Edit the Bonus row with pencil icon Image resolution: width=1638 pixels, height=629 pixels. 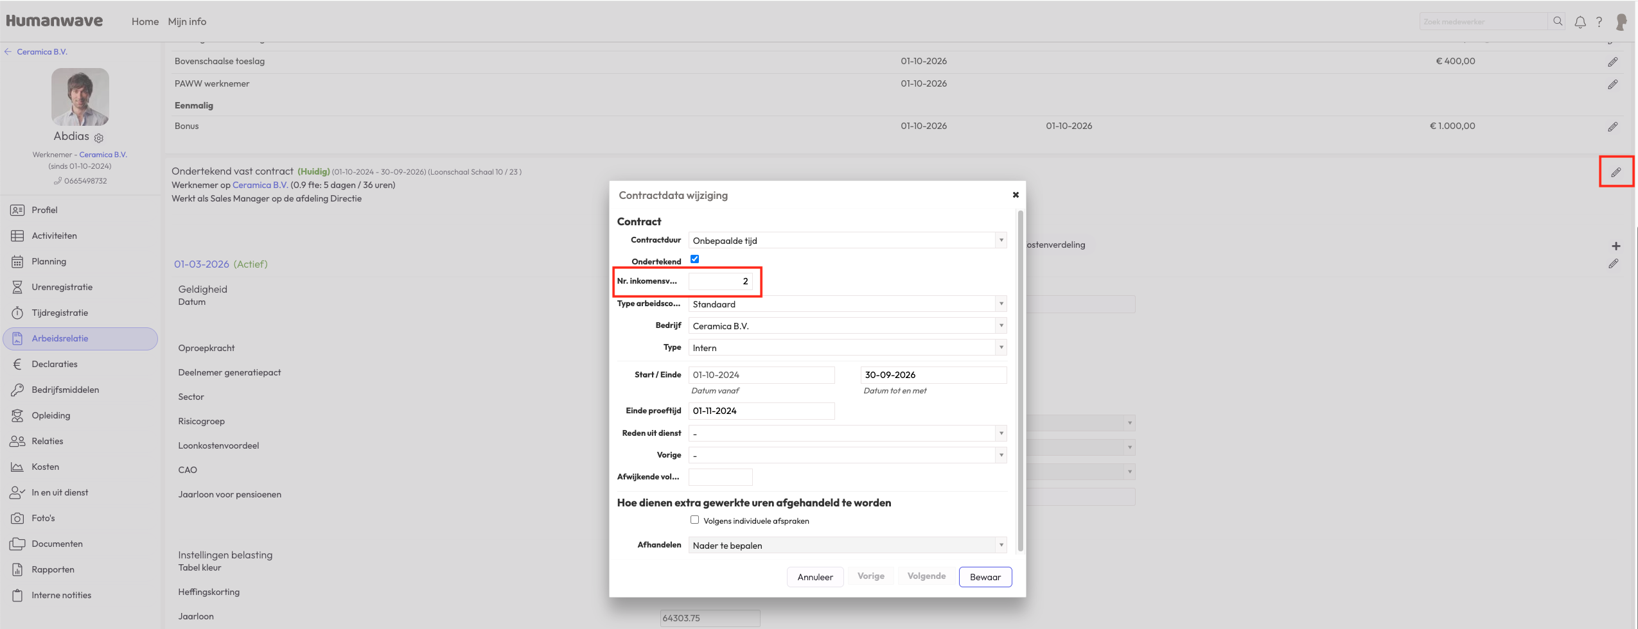coord(1612,127)
